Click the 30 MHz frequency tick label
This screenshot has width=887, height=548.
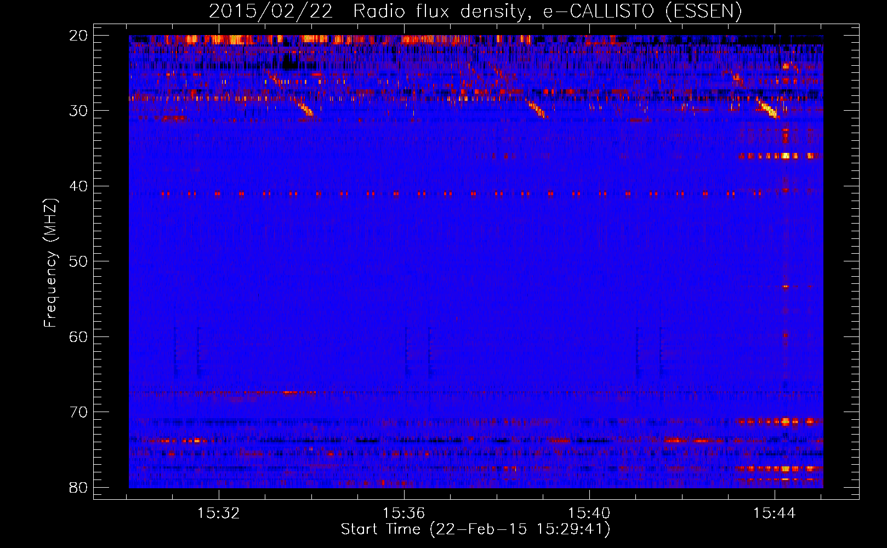pyautogui.click(x=78, y=111)
